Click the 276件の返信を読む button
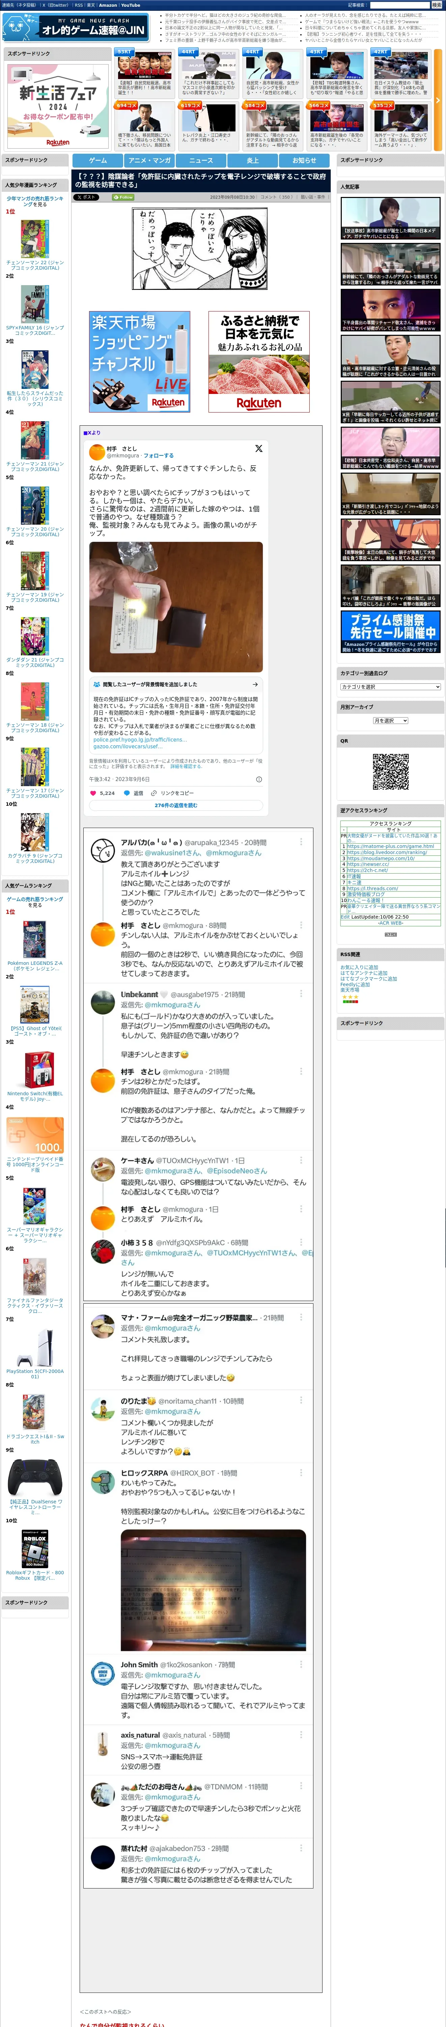Image resolution: width=446 pixels, height=2027 pixels. [x=176, y=806]
